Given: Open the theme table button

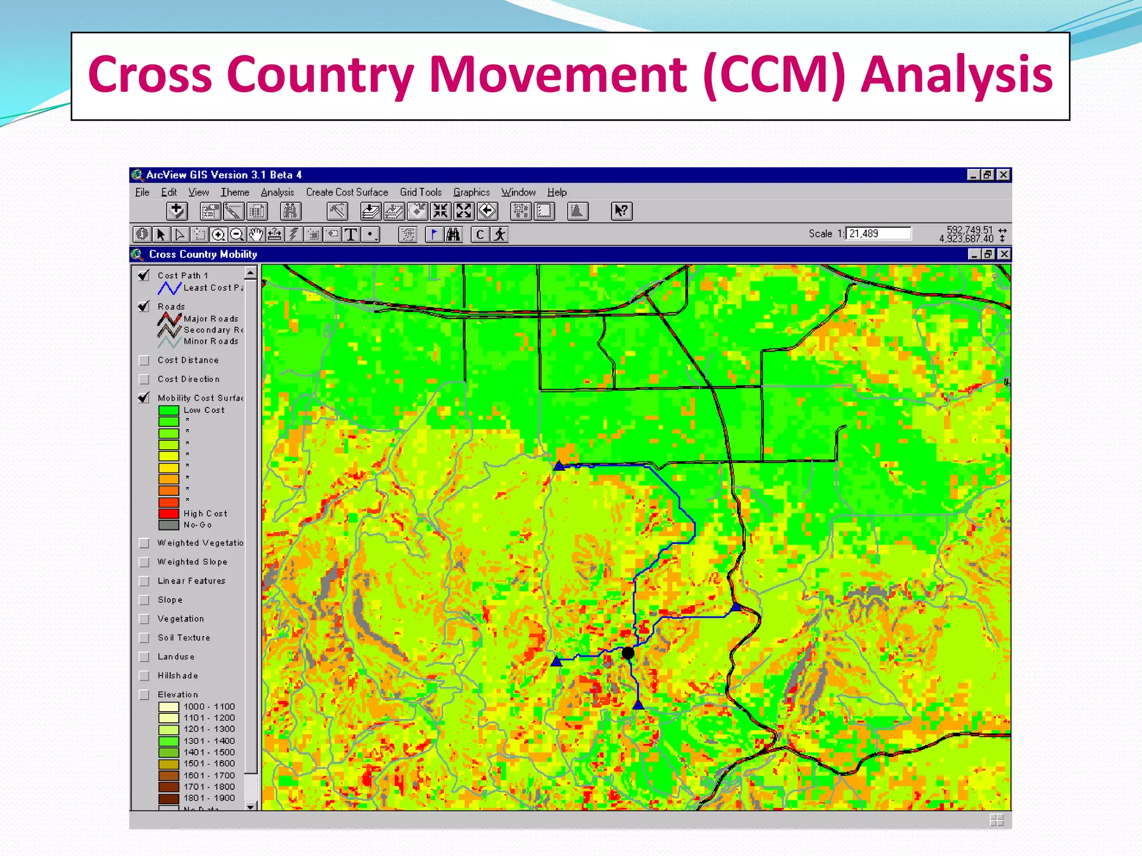Looking at the screenshot, I should (257, 211).
